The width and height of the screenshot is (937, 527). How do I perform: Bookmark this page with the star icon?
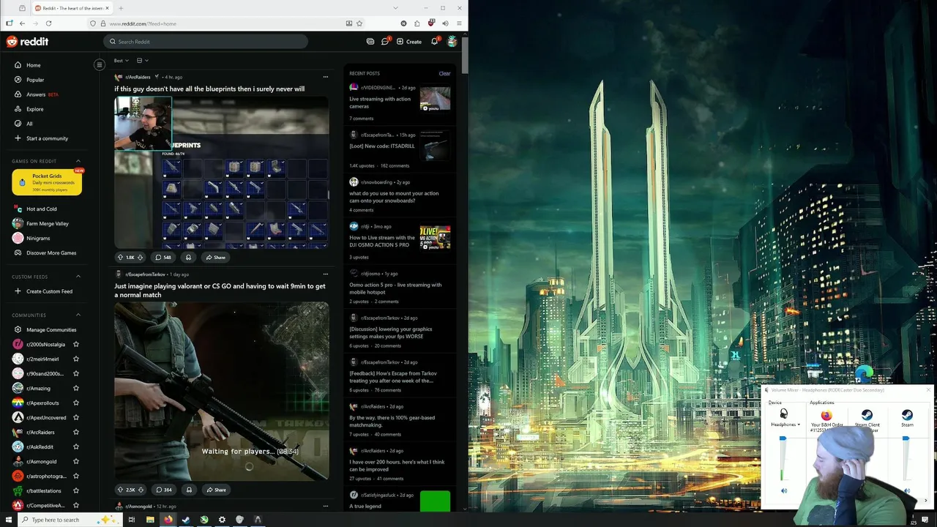[359, 23]
